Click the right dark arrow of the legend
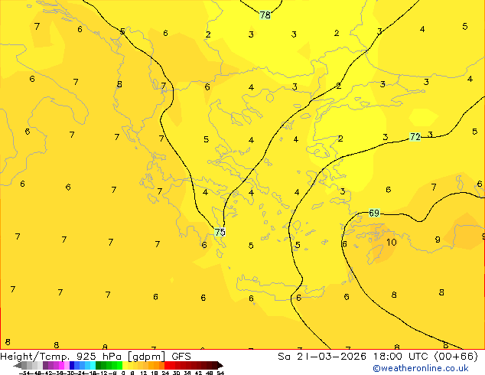Image resolution: width=485 pixels, height=375 pixels. [220, 365]
